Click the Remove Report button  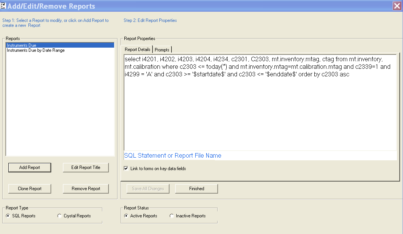(x=86, y=188)
